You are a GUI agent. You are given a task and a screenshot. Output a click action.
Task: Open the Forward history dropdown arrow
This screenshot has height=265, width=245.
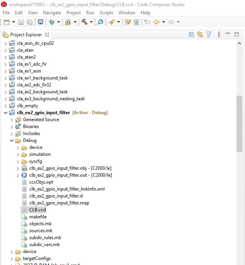(178, 22)
